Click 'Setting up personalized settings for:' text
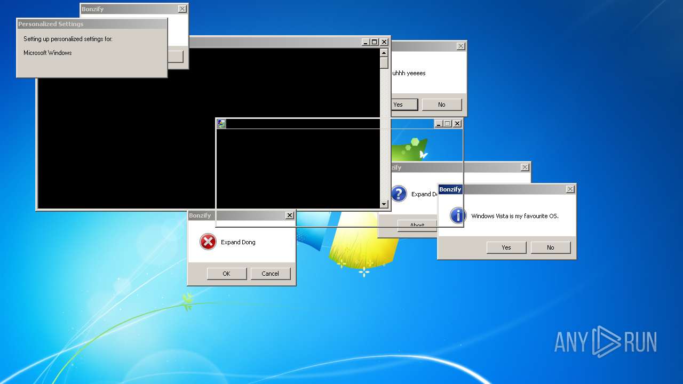The image size is (683, 384). coord(68,39)
